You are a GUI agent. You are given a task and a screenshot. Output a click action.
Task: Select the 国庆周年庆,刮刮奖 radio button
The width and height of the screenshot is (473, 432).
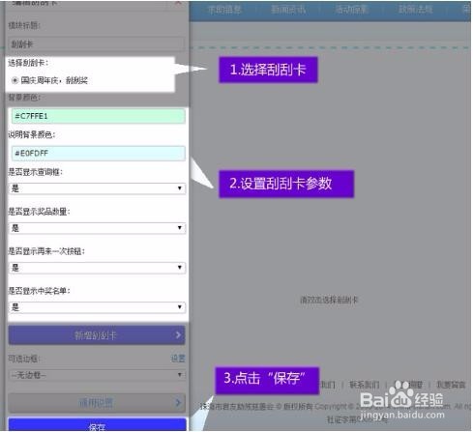[x=15, y=80]
